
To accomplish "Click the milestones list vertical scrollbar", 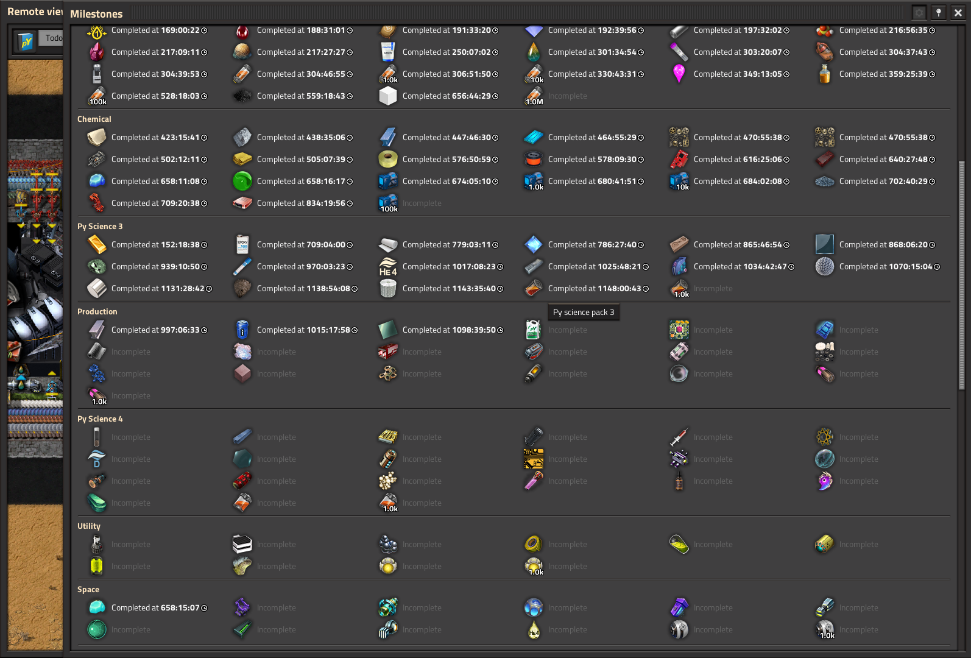I will [962, 274].
